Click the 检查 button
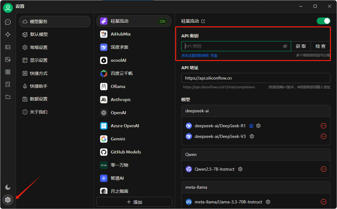Viewport: 337px width, 209px height. click(320, 46)
